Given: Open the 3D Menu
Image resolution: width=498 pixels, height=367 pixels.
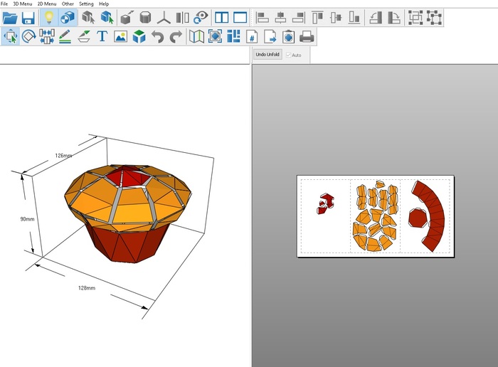Looking at the screenshot, I should tap(23, 4).
